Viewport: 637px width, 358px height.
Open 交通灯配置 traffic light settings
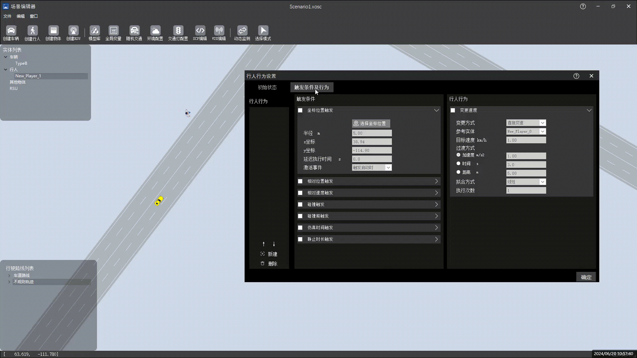pyautogui.click(x=178, y=31)
